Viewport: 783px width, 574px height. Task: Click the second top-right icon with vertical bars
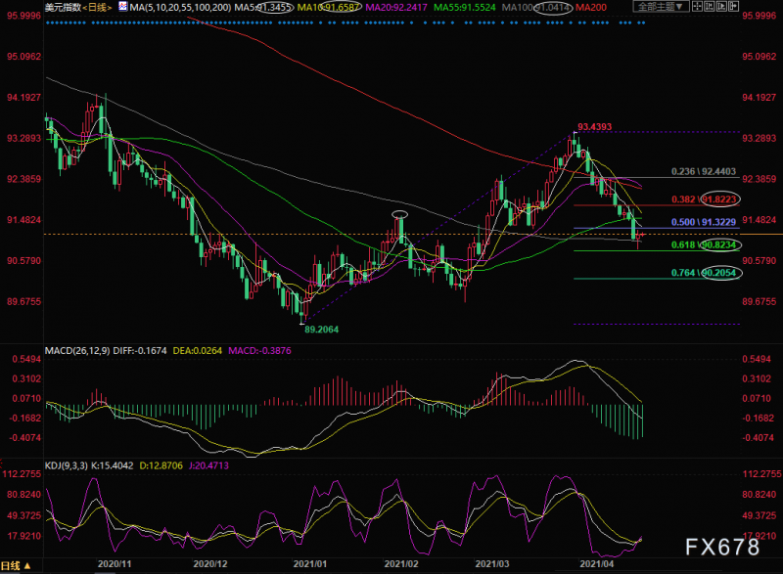tap(710, 6)
